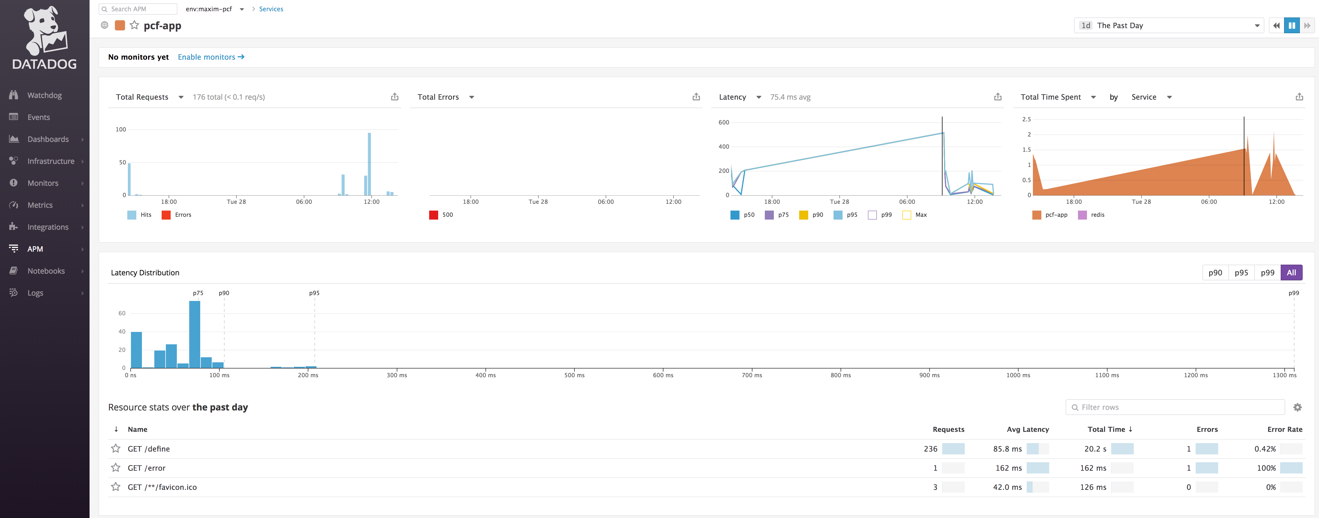Hide the Errors series in Total Requests legend

(177, 215)
